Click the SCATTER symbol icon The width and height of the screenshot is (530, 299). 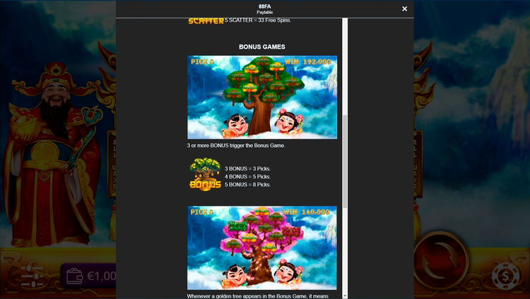[206, 21]
